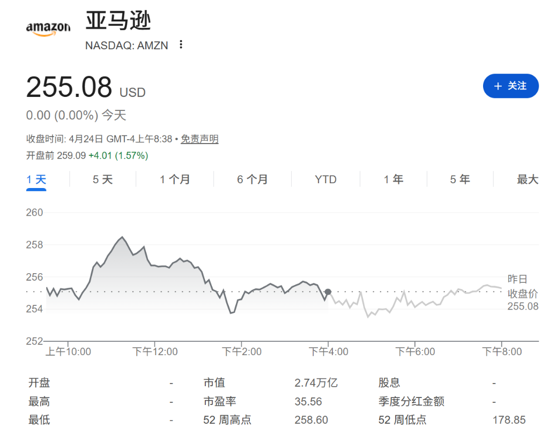Show the 最大 maximum range chart
Screen dimensions: 549x436
coord(527,179)
